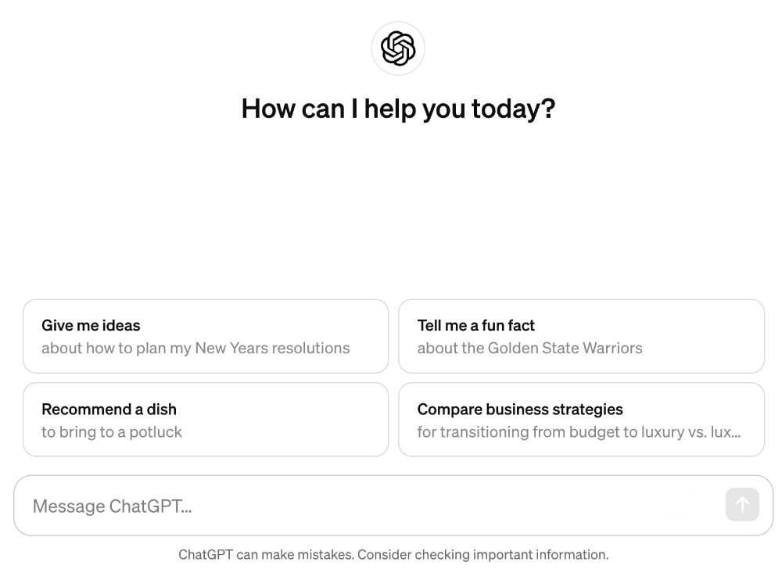Click the "Tell me a fun fact" bold title
The width and height of the screenshot is (782, 569).
click(x=476, y=326)
